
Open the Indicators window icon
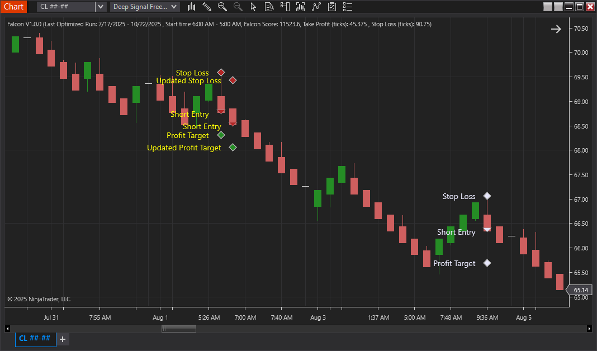point(301,7)
